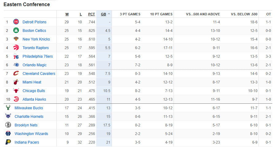Click the Chicago Bulls logo icon
This screenshot has height=147, width=276.
[x=16, y=91]
